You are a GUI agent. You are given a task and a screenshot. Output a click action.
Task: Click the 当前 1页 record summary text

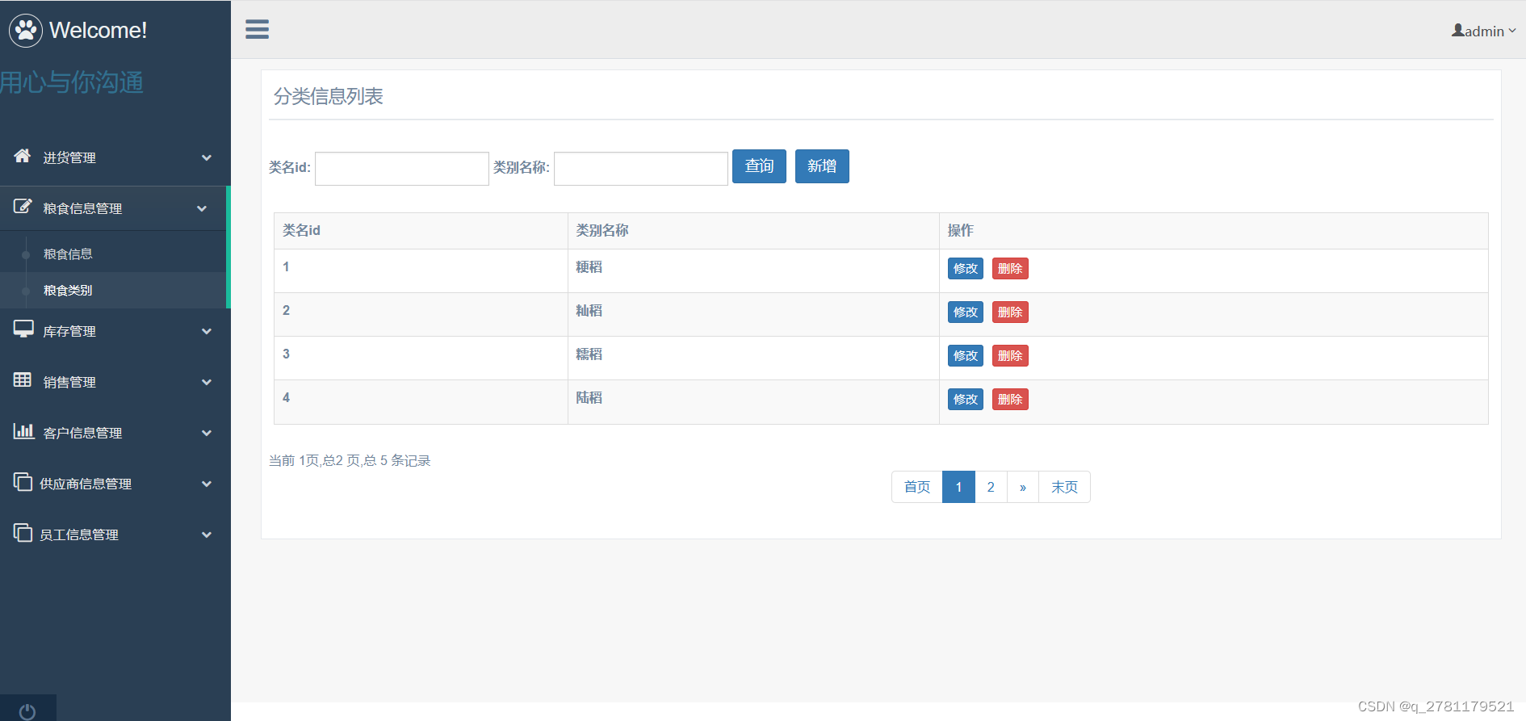point(350,461)
